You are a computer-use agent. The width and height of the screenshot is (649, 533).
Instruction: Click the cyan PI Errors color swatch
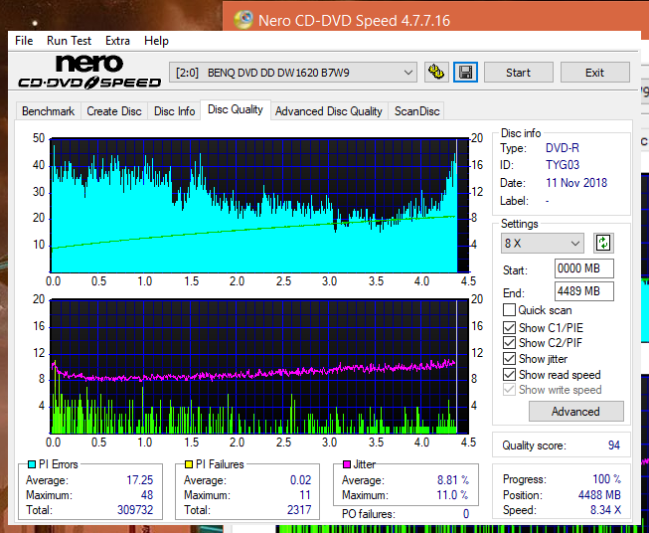(32, 464)
